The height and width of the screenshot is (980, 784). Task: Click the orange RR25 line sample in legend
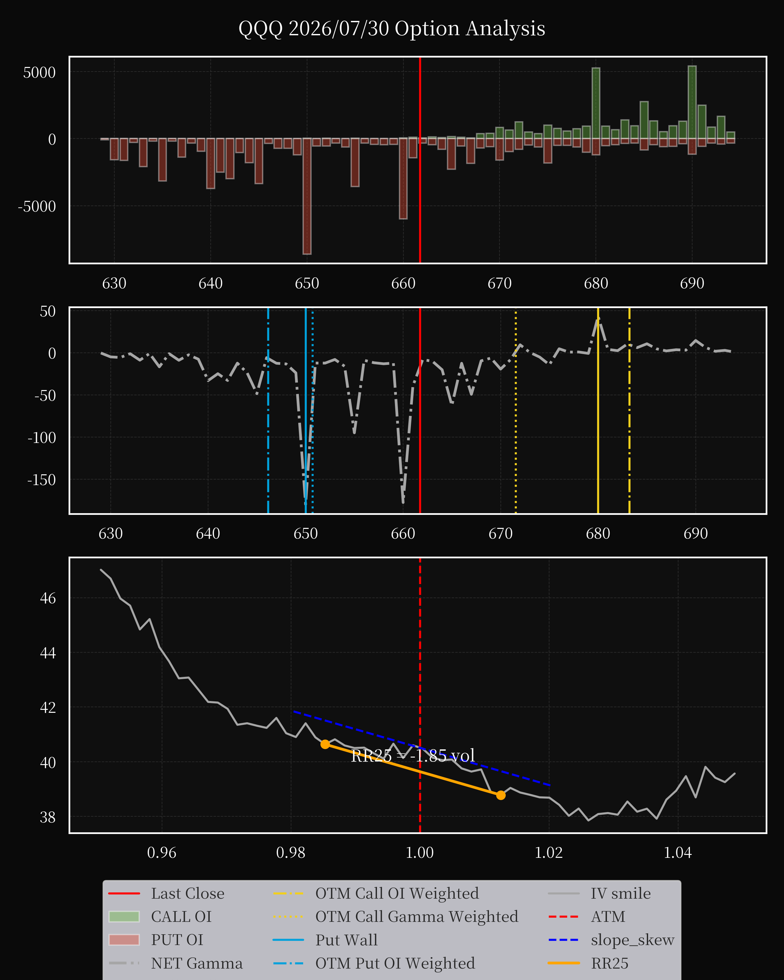564,963
